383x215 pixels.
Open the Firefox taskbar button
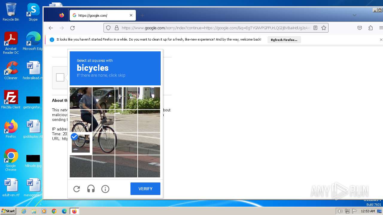(74, 211)
